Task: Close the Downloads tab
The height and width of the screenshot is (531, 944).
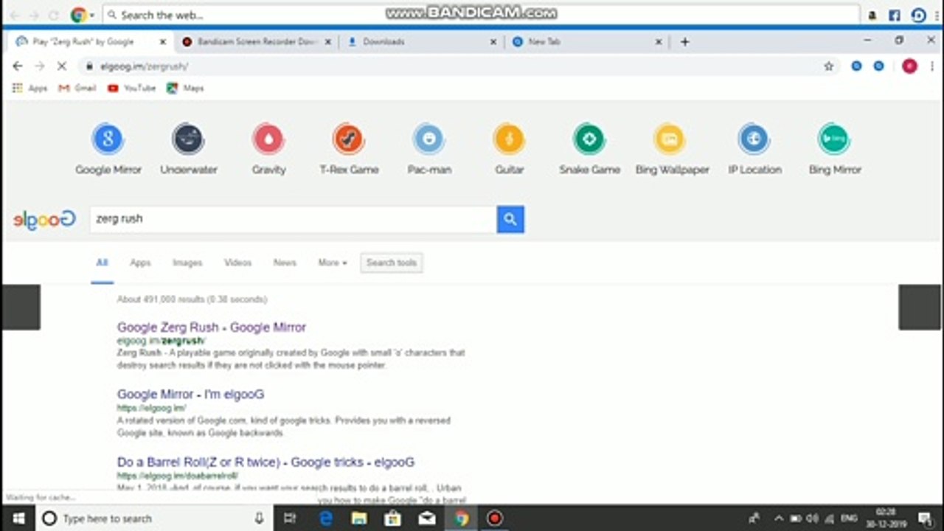Action: click(493, 42)
